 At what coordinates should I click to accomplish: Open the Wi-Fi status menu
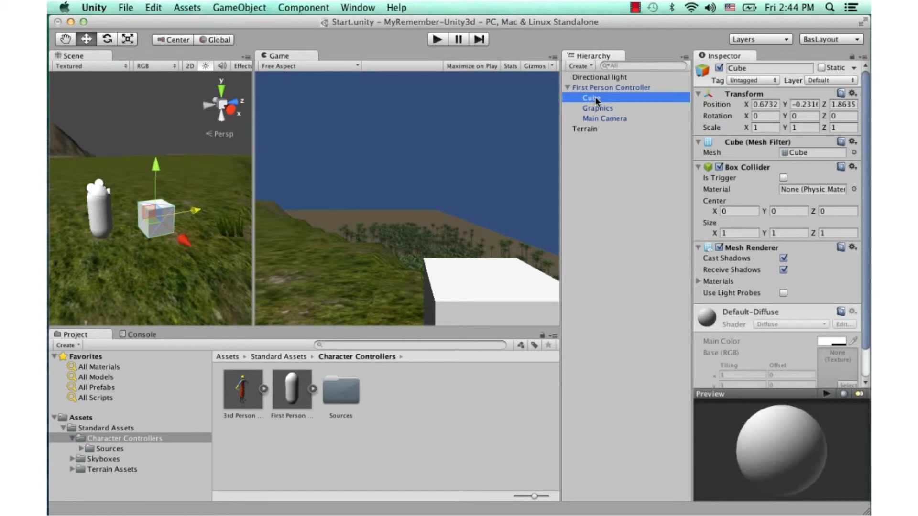(x=691, y=7)
